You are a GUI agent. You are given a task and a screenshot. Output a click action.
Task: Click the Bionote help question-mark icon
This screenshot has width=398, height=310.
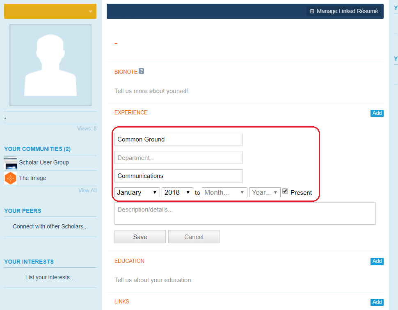[x=142, y=71]
